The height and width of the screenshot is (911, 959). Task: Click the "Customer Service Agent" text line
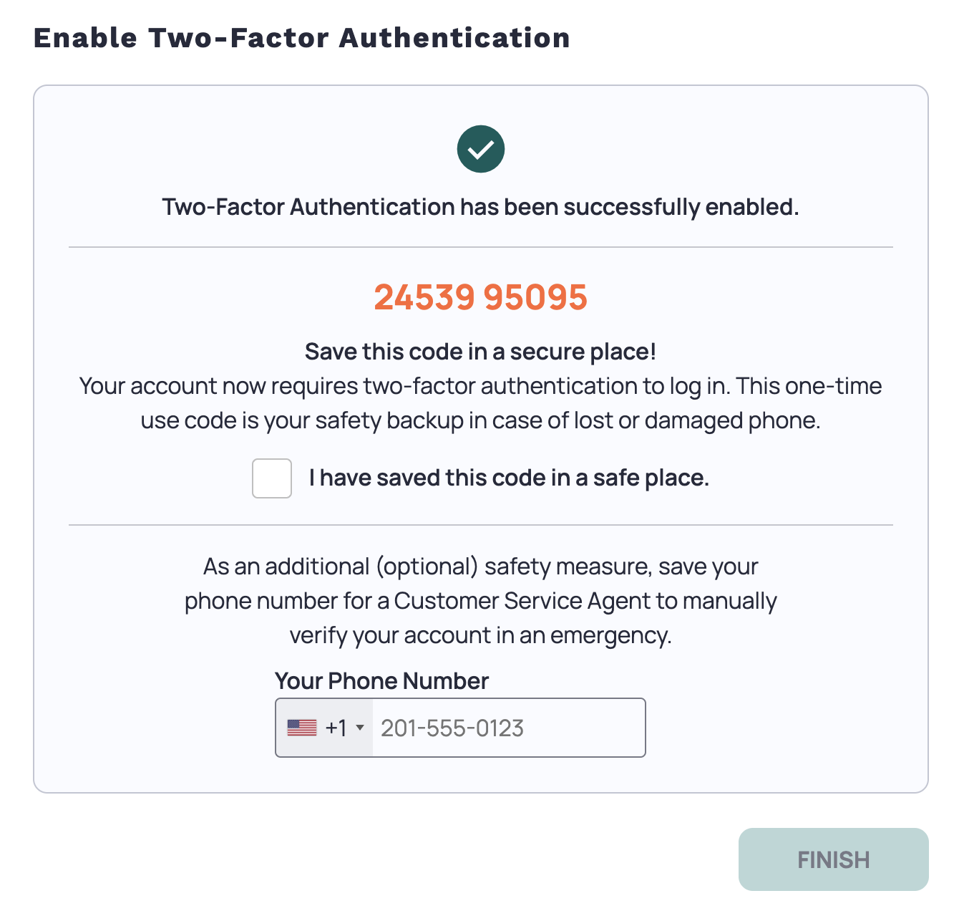(481, 601)
